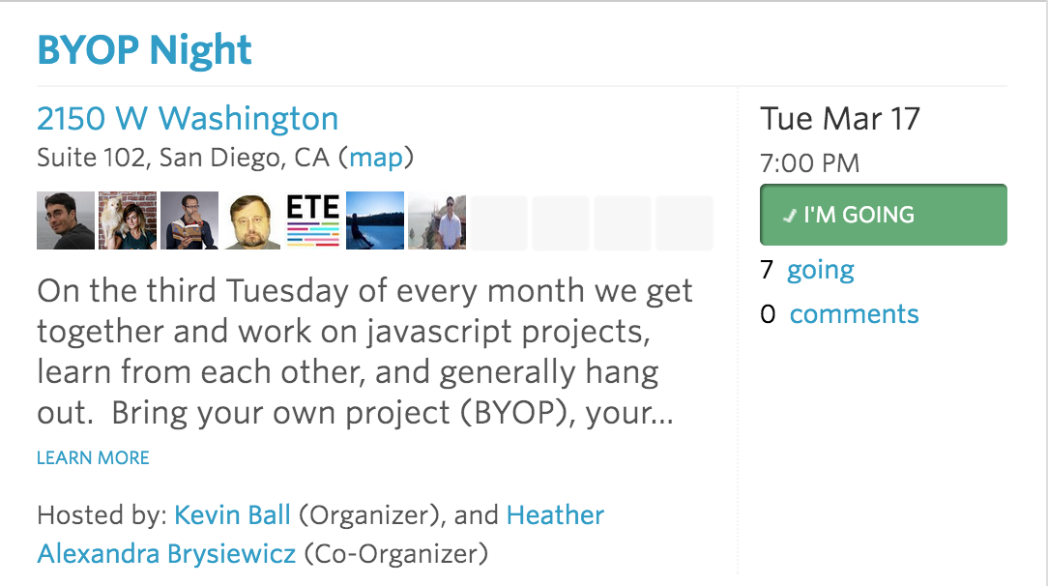
Task: Visit co-organizer Heather Alexandra Brysiewicz's profile
Action: [x=321, y=535]
